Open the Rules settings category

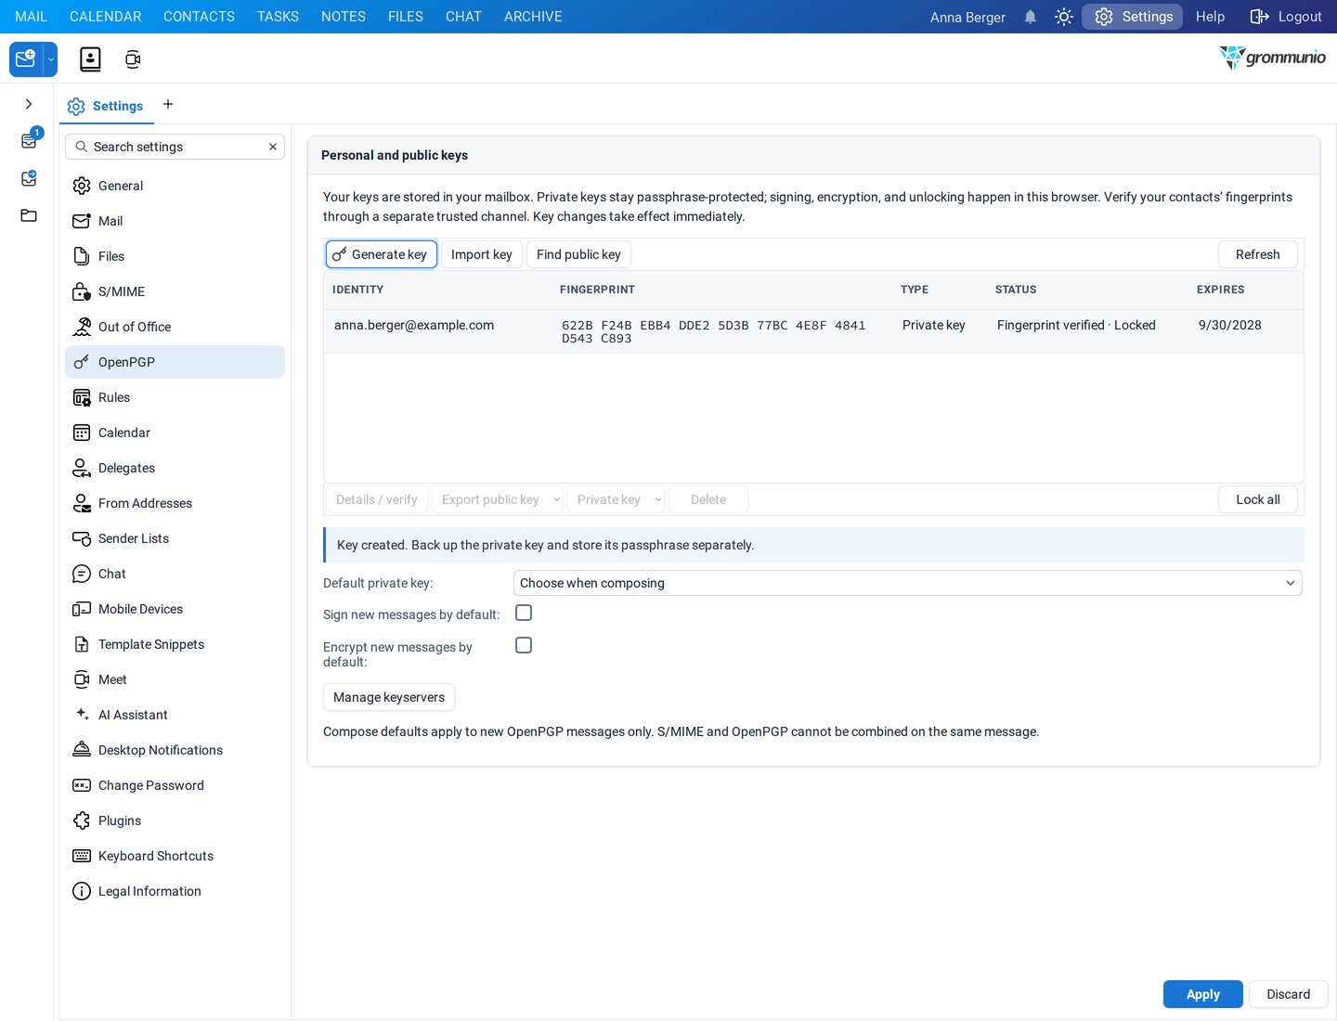[175, 397]
